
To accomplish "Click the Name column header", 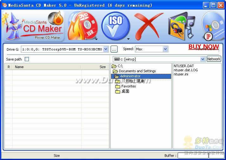I will point(47,67).
